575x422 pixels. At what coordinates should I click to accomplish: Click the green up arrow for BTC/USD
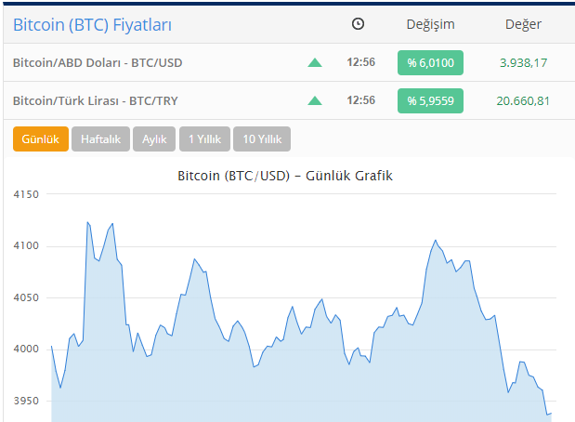point(315,63)
